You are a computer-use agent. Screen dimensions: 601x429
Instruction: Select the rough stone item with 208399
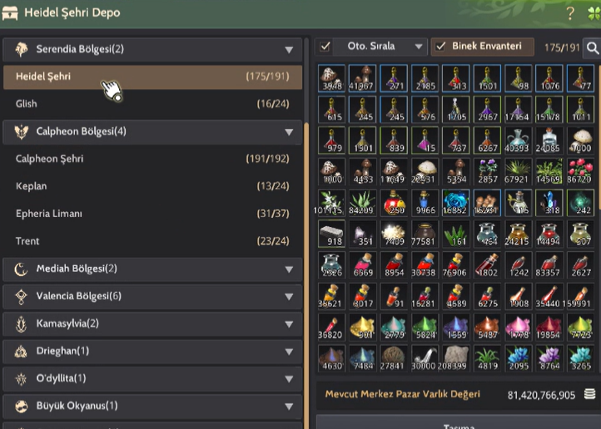[455, 358]
